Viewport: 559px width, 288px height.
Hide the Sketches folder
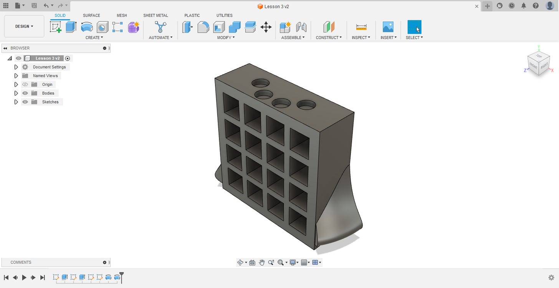(25, 102)
